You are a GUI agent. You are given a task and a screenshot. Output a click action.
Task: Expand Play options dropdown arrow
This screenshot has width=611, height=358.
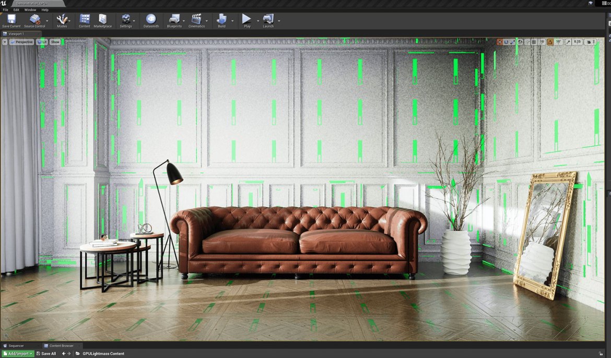(257, 21)
